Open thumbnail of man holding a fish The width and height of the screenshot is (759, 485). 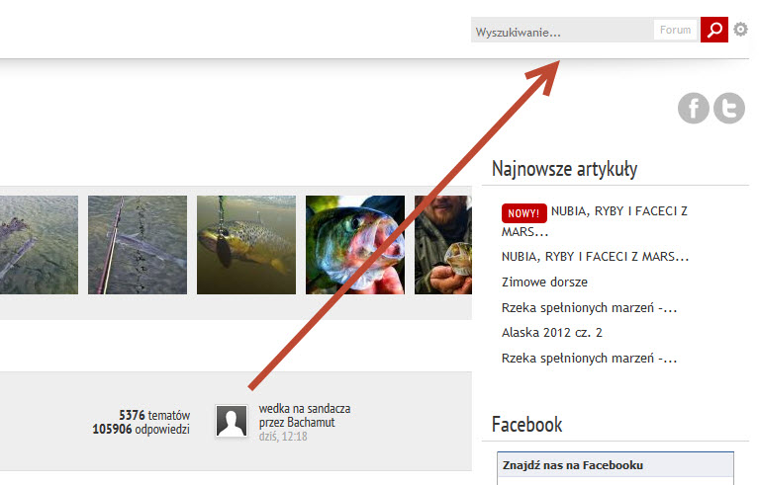[x=442, y=245]
